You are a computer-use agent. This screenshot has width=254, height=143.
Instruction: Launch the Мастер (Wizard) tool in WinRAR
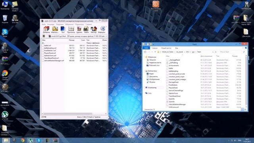click(x=94, y=30)
